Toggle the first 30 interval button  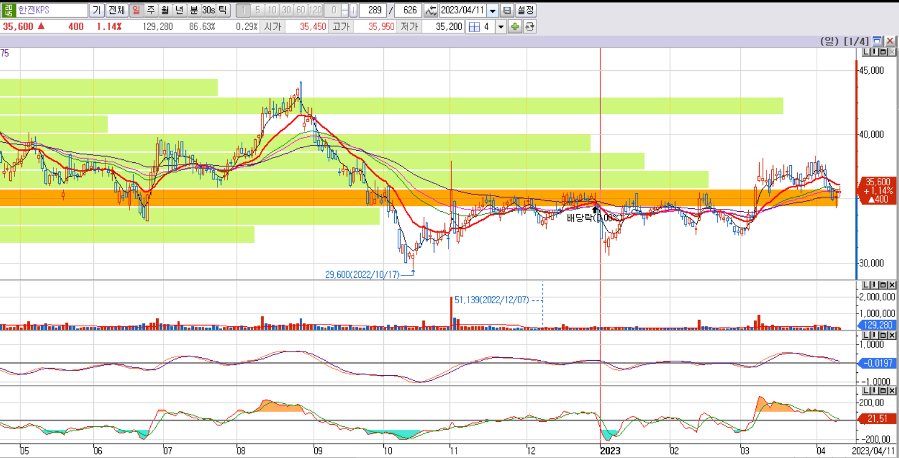click(x=287, y=10)
